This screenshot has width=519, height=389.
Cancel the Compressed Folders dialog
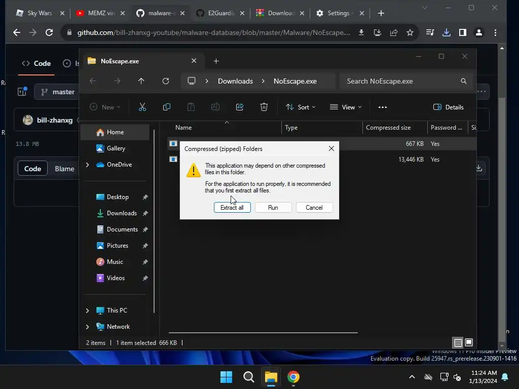click(x=314, y=207)
